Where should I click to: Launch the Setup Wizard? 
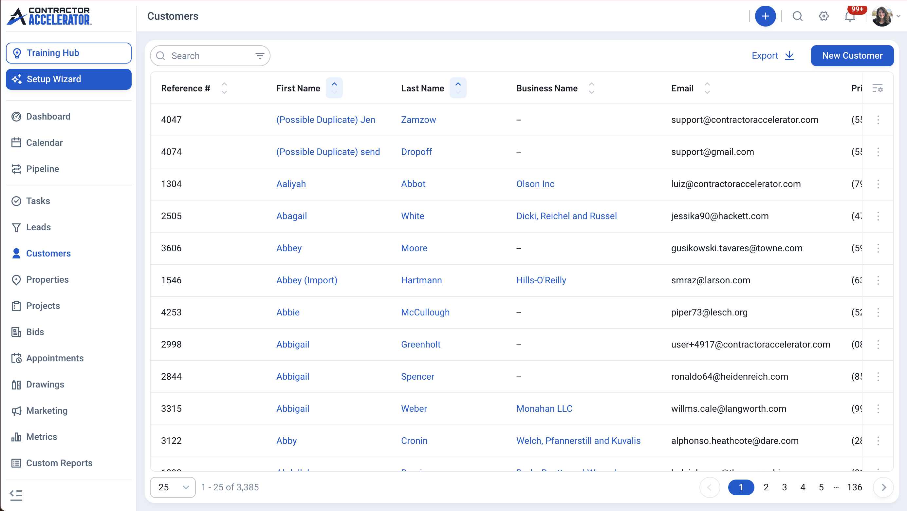pos(69,79)
